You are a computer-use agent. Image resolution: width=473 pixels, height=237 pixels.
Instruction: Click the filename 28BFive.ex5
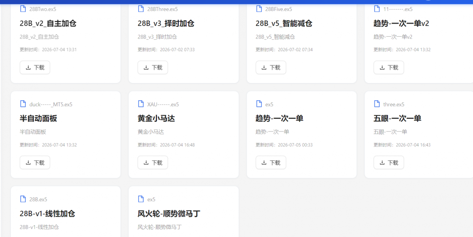[279, 9]
